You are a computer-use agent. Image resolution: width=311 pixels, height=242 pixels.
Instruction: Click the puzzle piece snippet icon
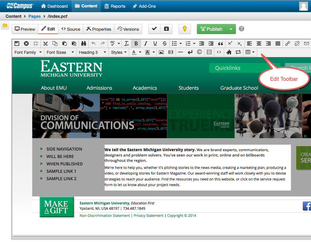229,52
